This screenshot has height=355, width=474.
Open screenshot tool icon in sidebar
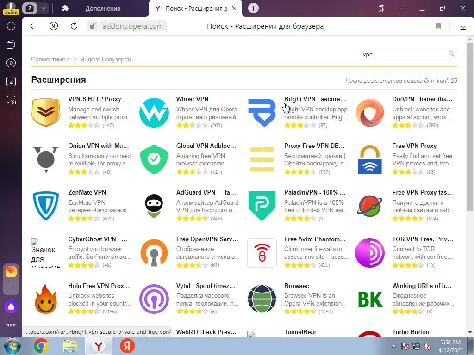[11, 100]
